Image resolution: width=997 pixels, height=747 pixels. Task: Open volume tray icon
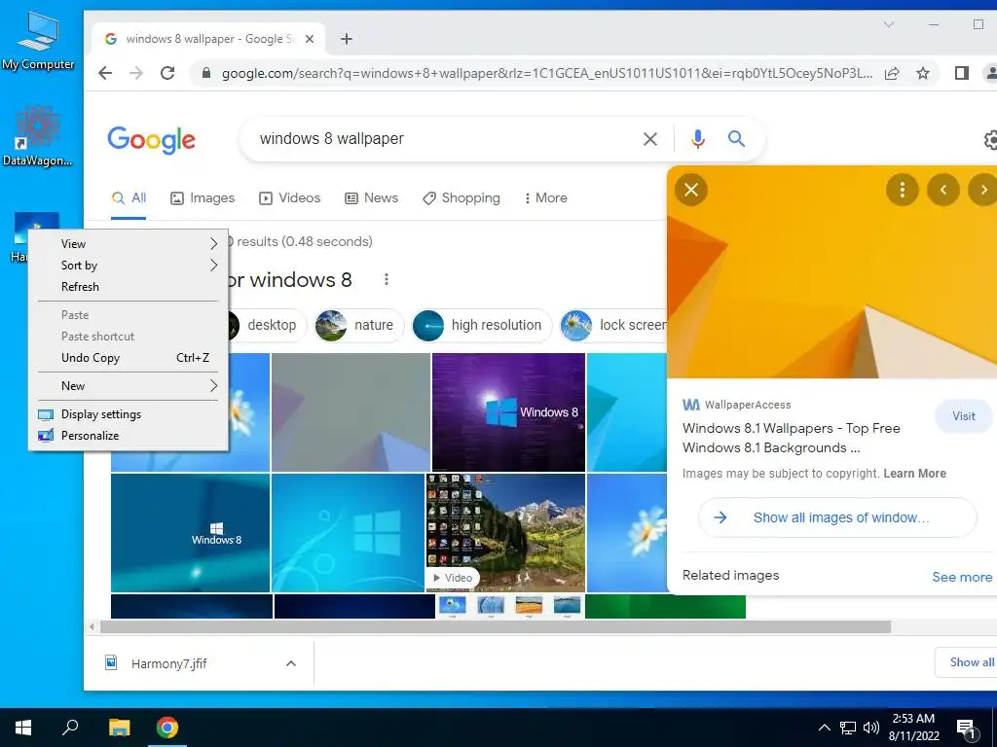(x=871, y=728)
